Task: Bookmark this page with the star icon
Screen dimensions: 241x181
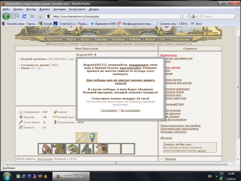Action: (x=182, y=16)
